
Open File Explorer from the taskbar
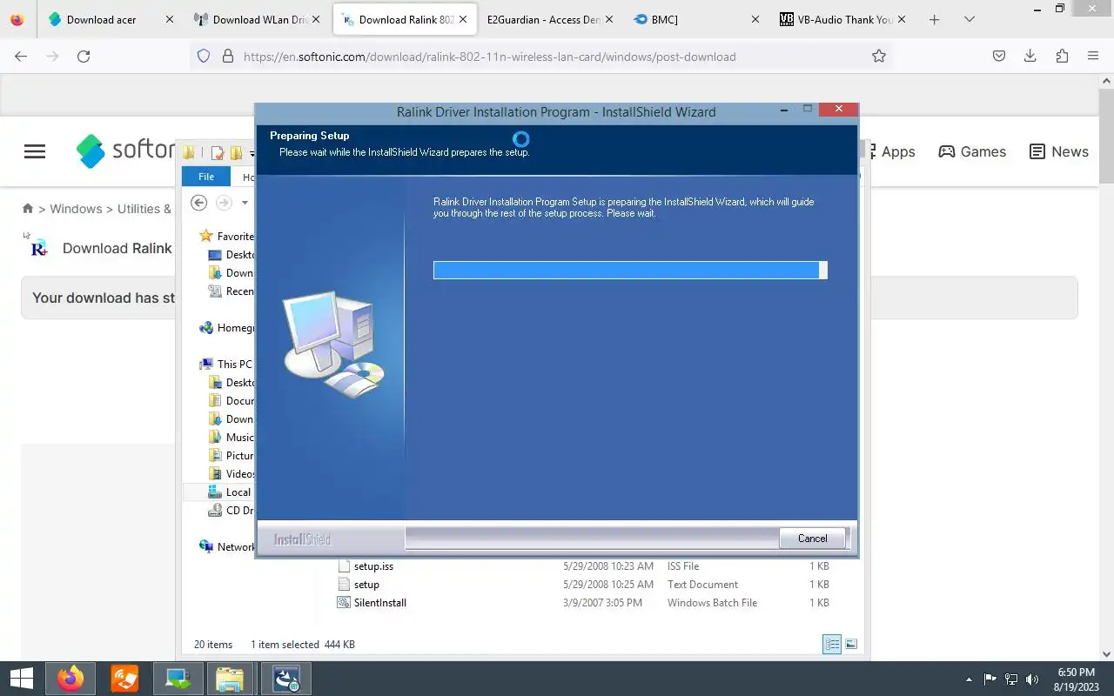[x=230, y=679]
